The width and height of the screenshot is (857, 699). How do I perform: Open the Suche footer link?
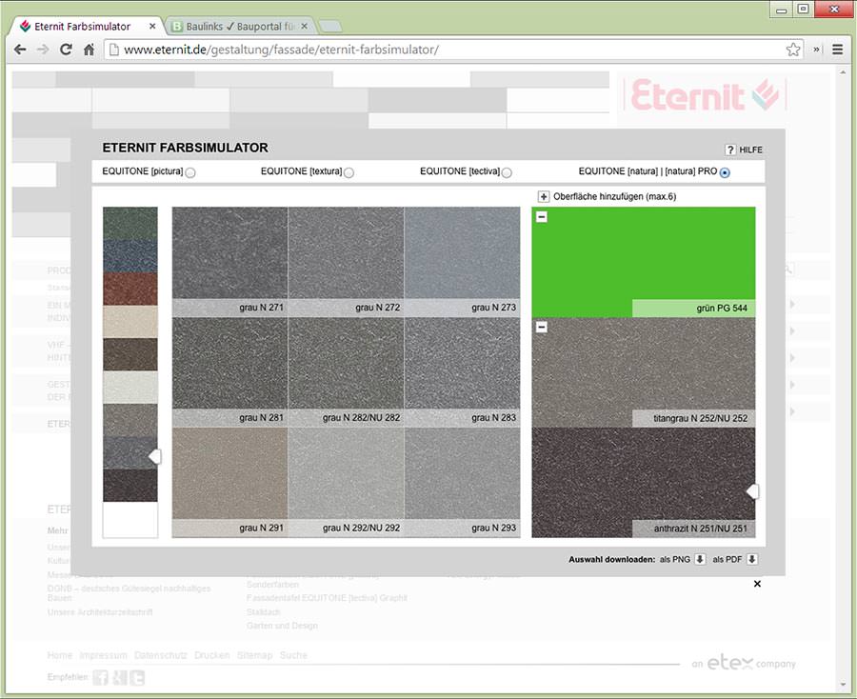pyautogui.click(x=293, y=655)
